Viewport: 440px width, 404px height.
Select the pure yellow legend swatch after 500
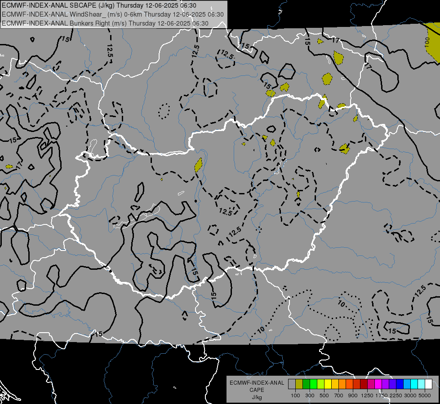[x=328, y=384]
